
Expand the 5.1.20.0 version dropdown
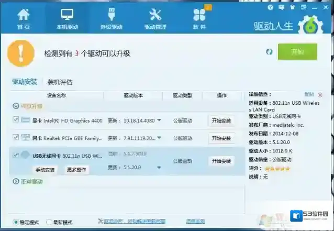pyautogui.click(x=159, y=168)
